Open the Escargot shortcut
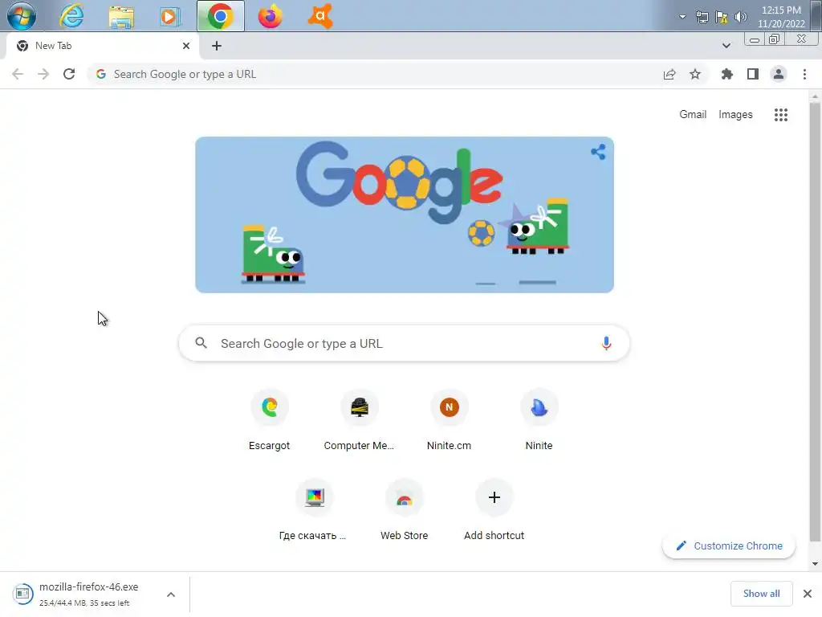 [x=270, y=420]
